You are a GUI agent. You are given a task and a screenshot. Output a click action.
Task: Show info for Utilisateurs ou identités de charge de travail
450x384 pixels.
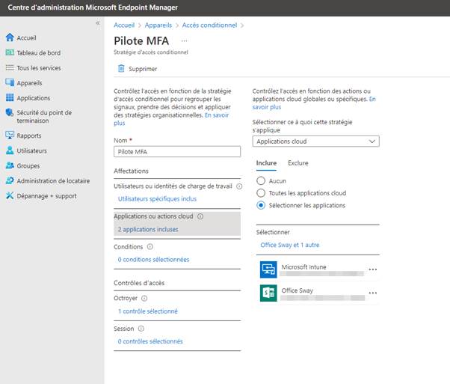[239, 186]
